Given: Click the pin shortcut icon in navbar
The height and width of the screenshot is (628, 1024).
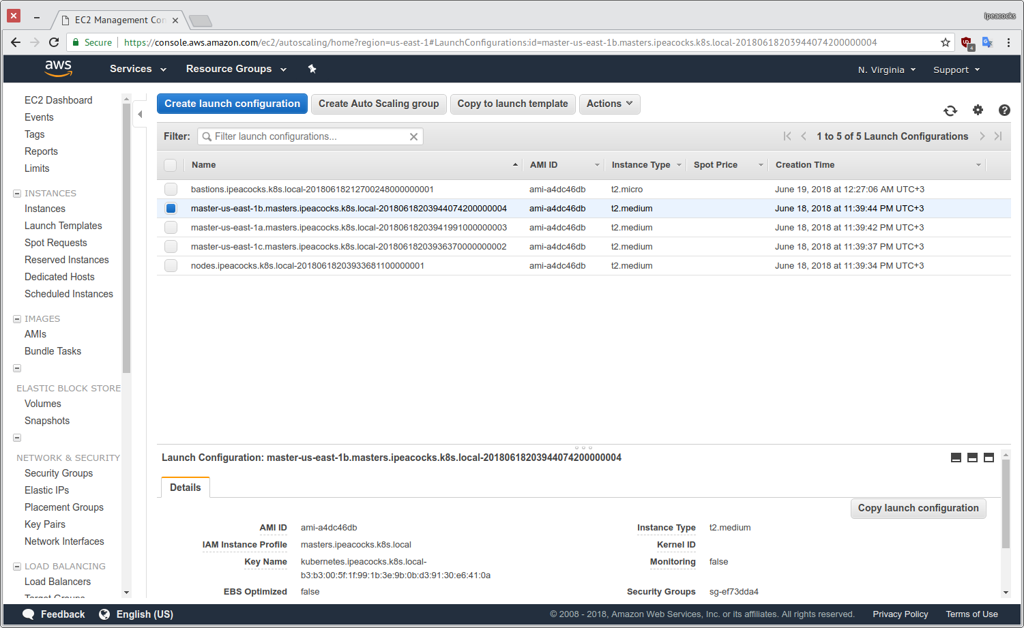Looking at the screenshot, I should [312, 69].
